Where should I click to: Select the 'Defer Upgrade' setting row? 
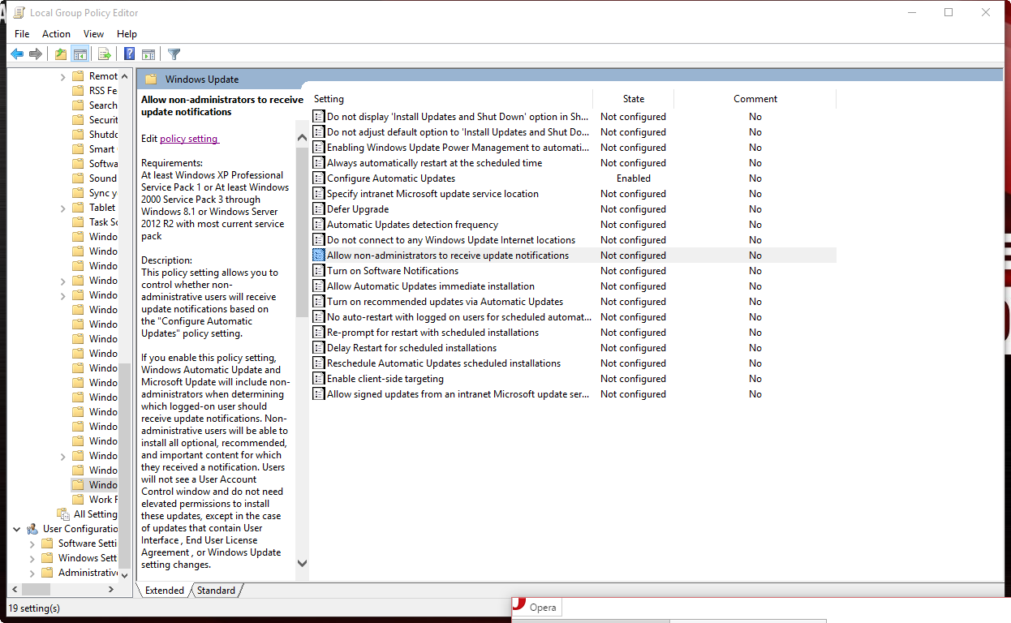358,209
